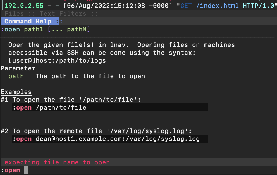This screenshot has width=277, height=175.
Task: Click the :open command prompt input
Action: 138,171
